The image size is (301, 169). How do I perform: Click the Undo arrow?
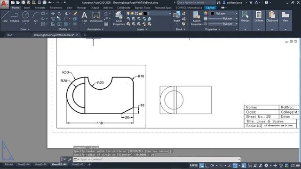click(x=50, y=2)
